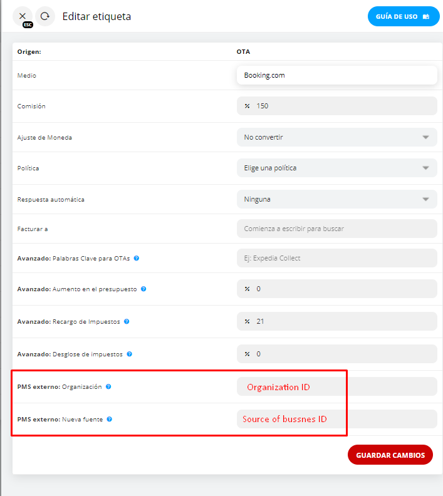Click help icon for PMS externo Nueva fuente

tap(110, 419)
